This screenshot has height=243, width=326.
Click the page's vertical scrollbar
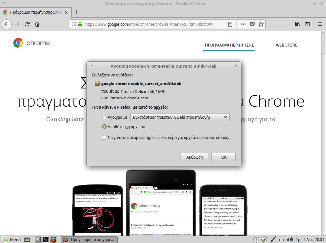tap(324, 44)
